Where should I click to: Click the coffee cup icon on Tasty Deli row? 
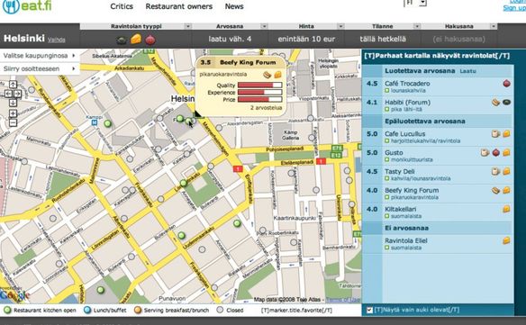point(495,171)
